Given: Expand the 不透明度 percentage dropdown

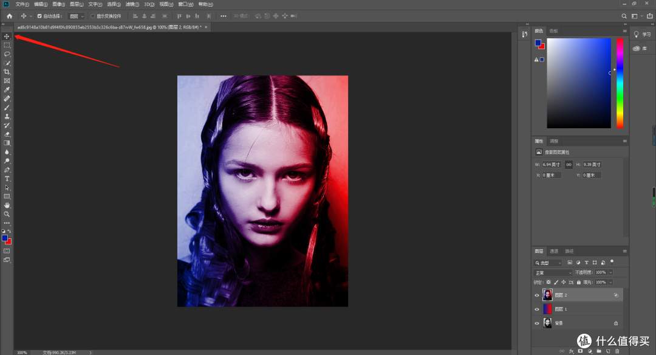Looking at the screenshot, I should click(610, 272).
